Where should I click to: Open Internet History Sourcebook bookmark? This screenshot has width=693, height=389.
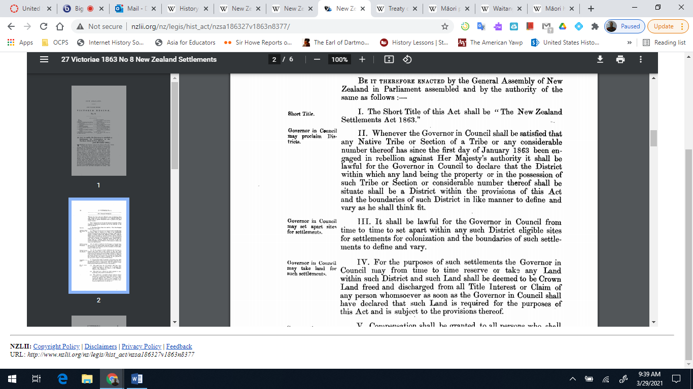click(x=111, y=43)
